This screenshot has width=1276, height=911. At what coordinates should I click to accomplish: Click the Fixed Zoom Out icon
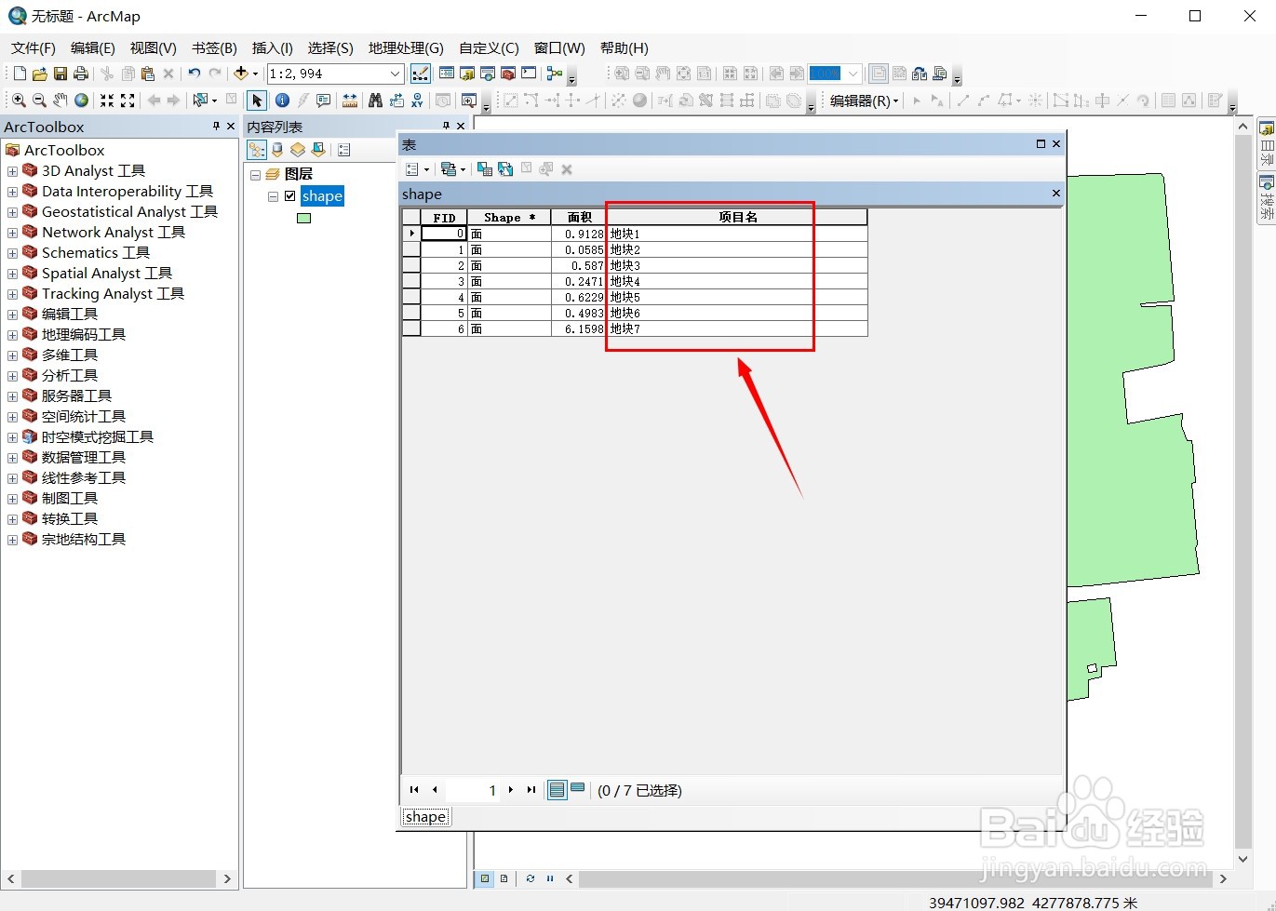pos(128,100)
